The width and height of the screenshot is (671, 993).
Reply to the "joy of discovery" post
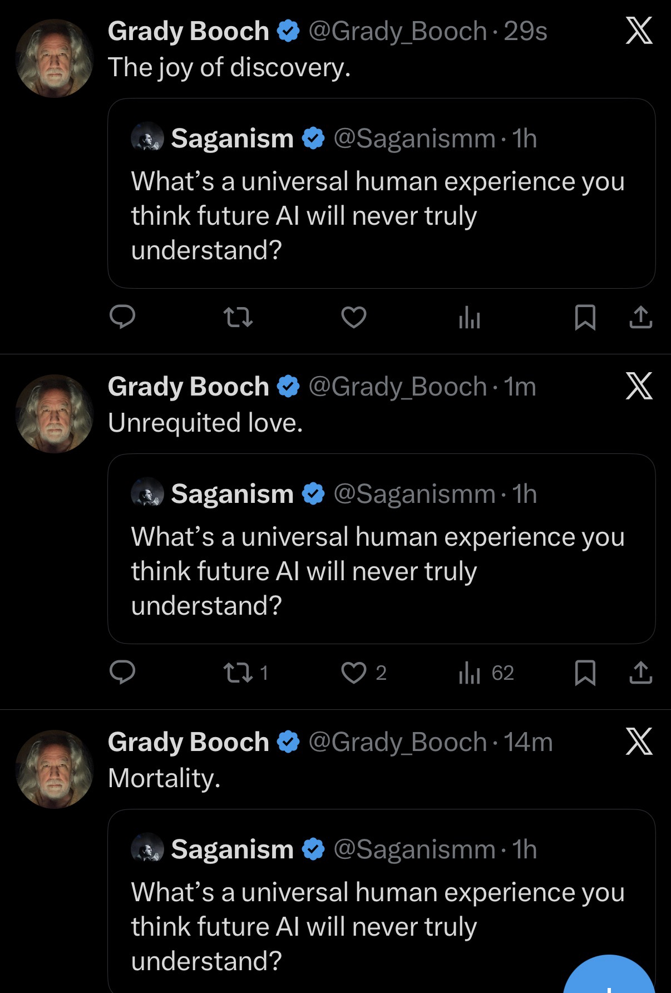[x=122, y=318]
